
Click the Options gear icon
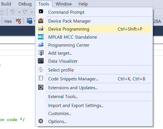(41, 121)
